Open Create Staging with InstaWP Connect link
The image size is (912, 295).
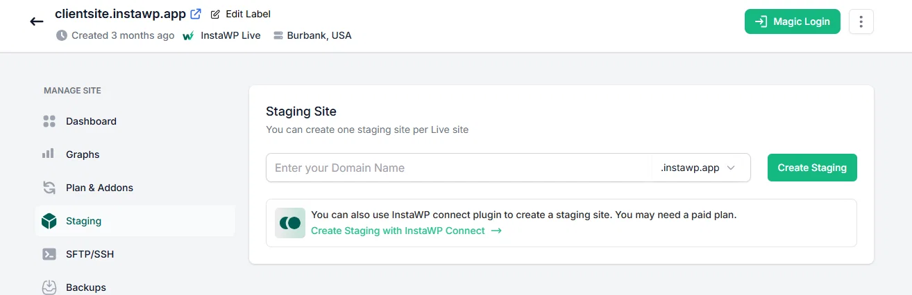point(406,231)
